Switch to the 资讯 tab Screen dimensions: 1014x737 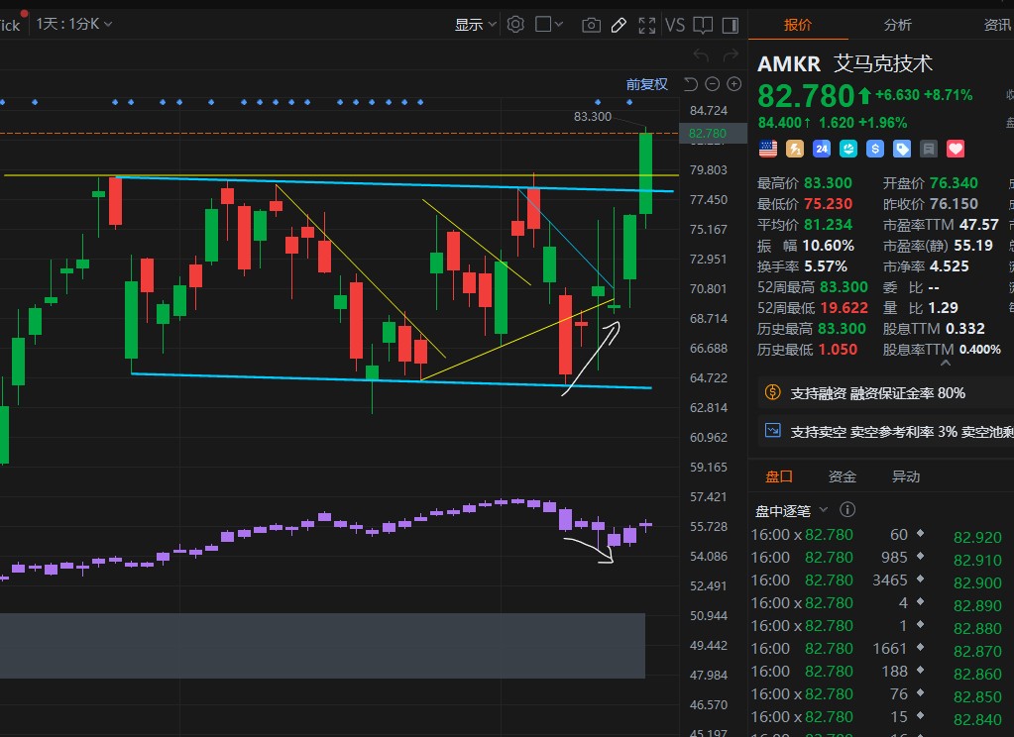click(997, 25)
